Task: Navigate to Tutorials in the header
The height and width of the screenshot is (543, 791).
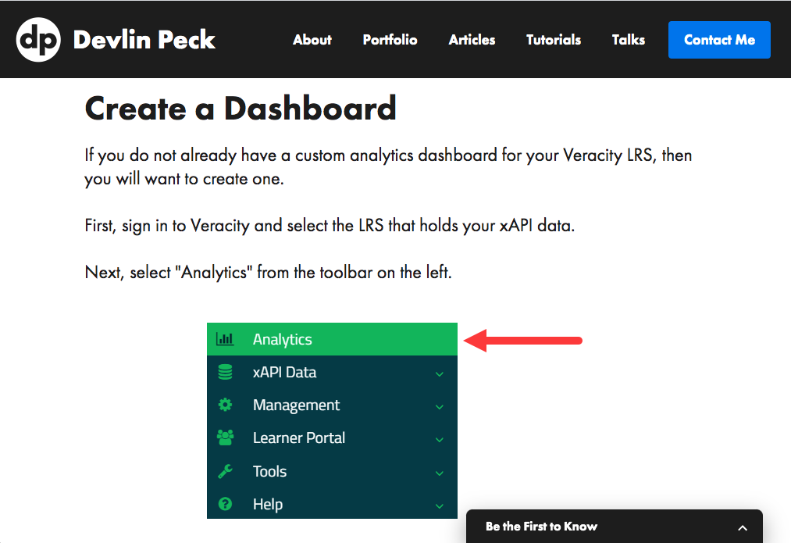Action: click(554, 40)
